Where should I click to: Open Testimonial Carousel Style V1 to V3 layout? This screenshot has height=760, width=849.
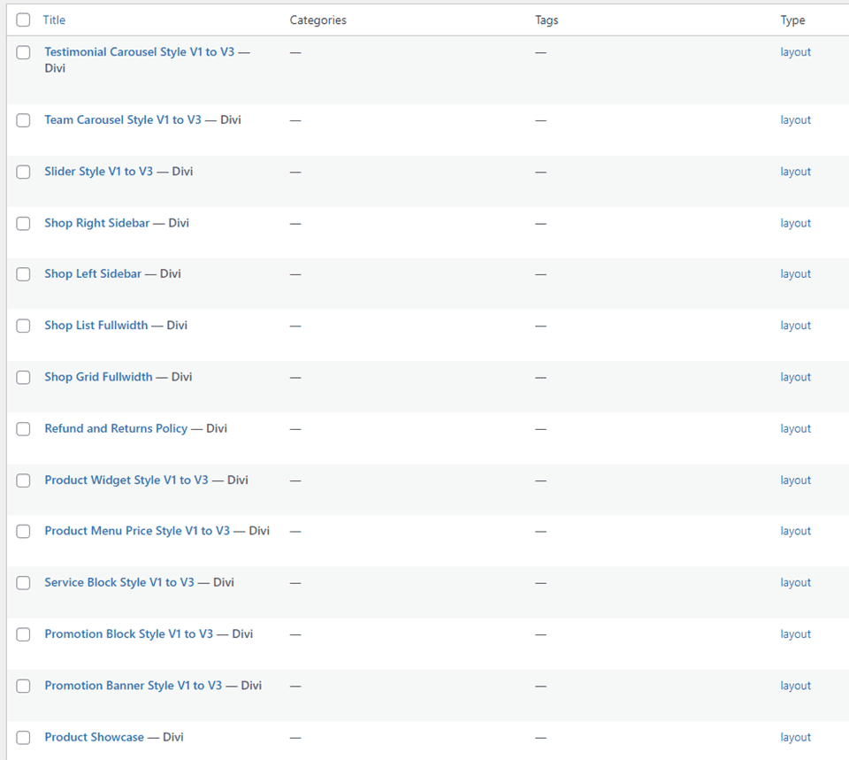[x=139, y=52]
